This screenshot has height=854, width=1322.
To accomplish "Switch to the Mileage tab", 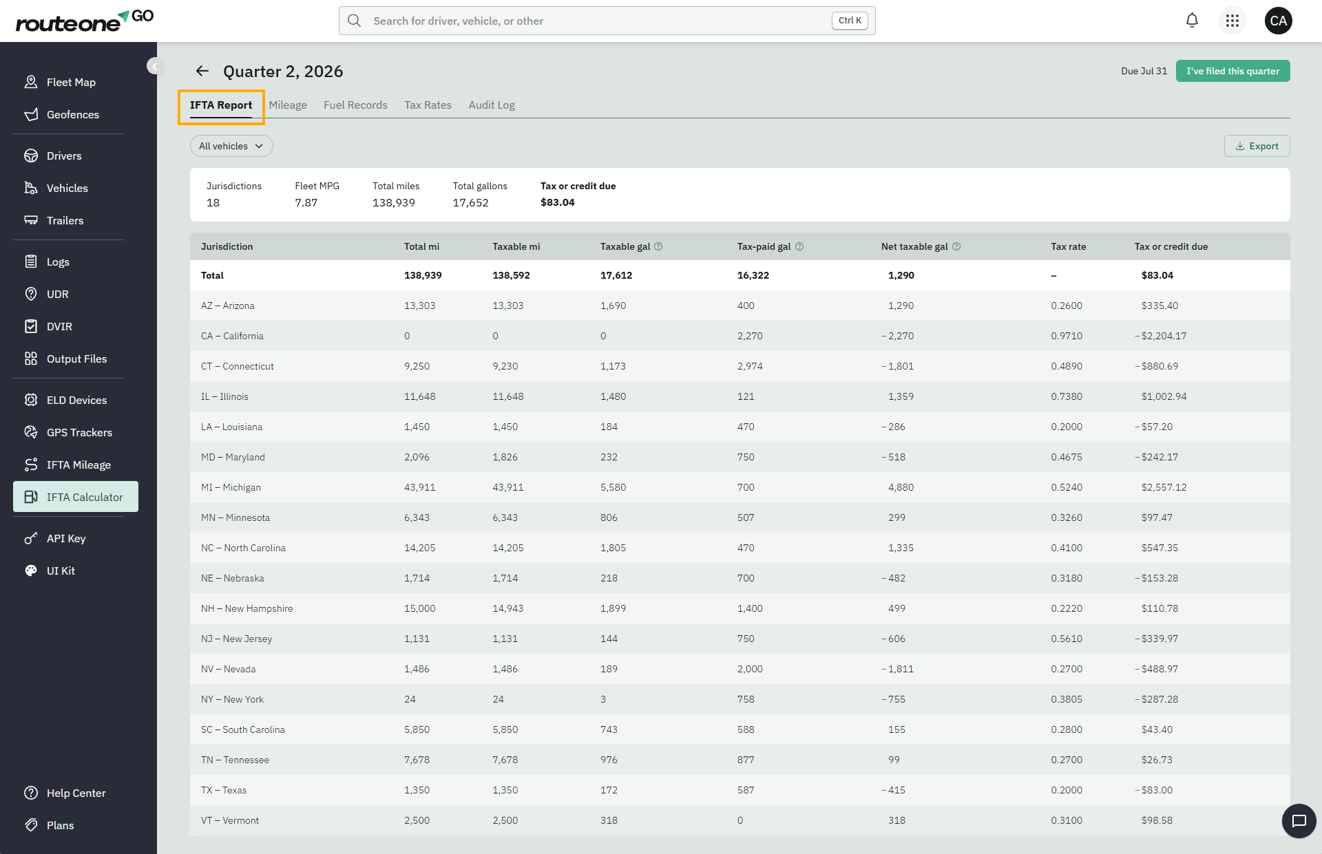I will [x=288, y=105].
